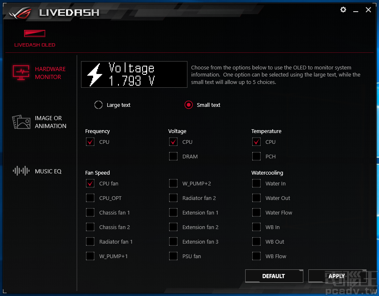379x296 pixels.
Task: Tick the WB In checkbox
Action: (256, 227)
